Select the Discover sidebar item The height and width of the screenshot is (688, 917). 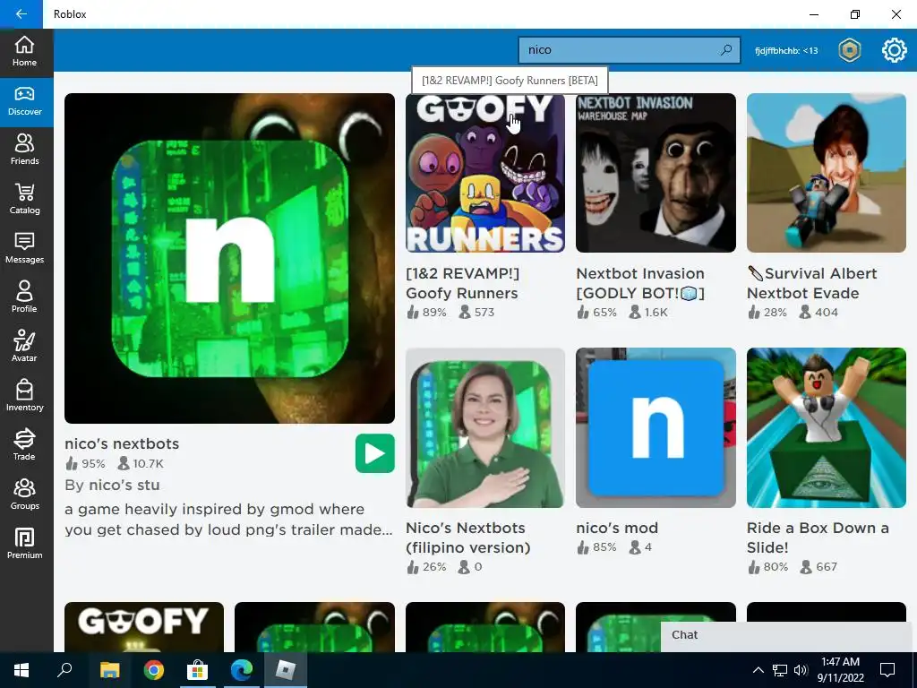[24, 102]
